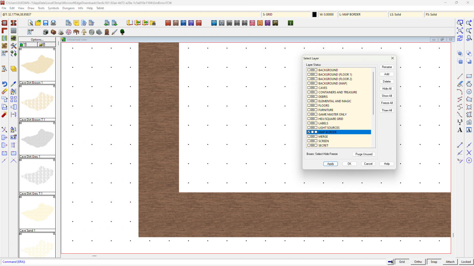Click the hammer and tools icon
This screenshot has height=266, width=474.
tap(13, 46)
